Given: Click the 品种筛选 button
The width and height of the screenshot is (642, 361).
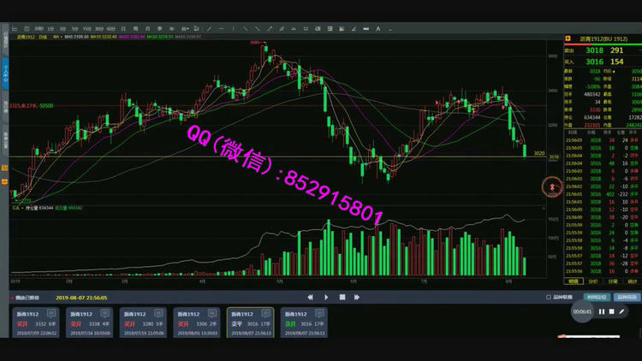Looking at the screenshot, I should tap(627, 297).
